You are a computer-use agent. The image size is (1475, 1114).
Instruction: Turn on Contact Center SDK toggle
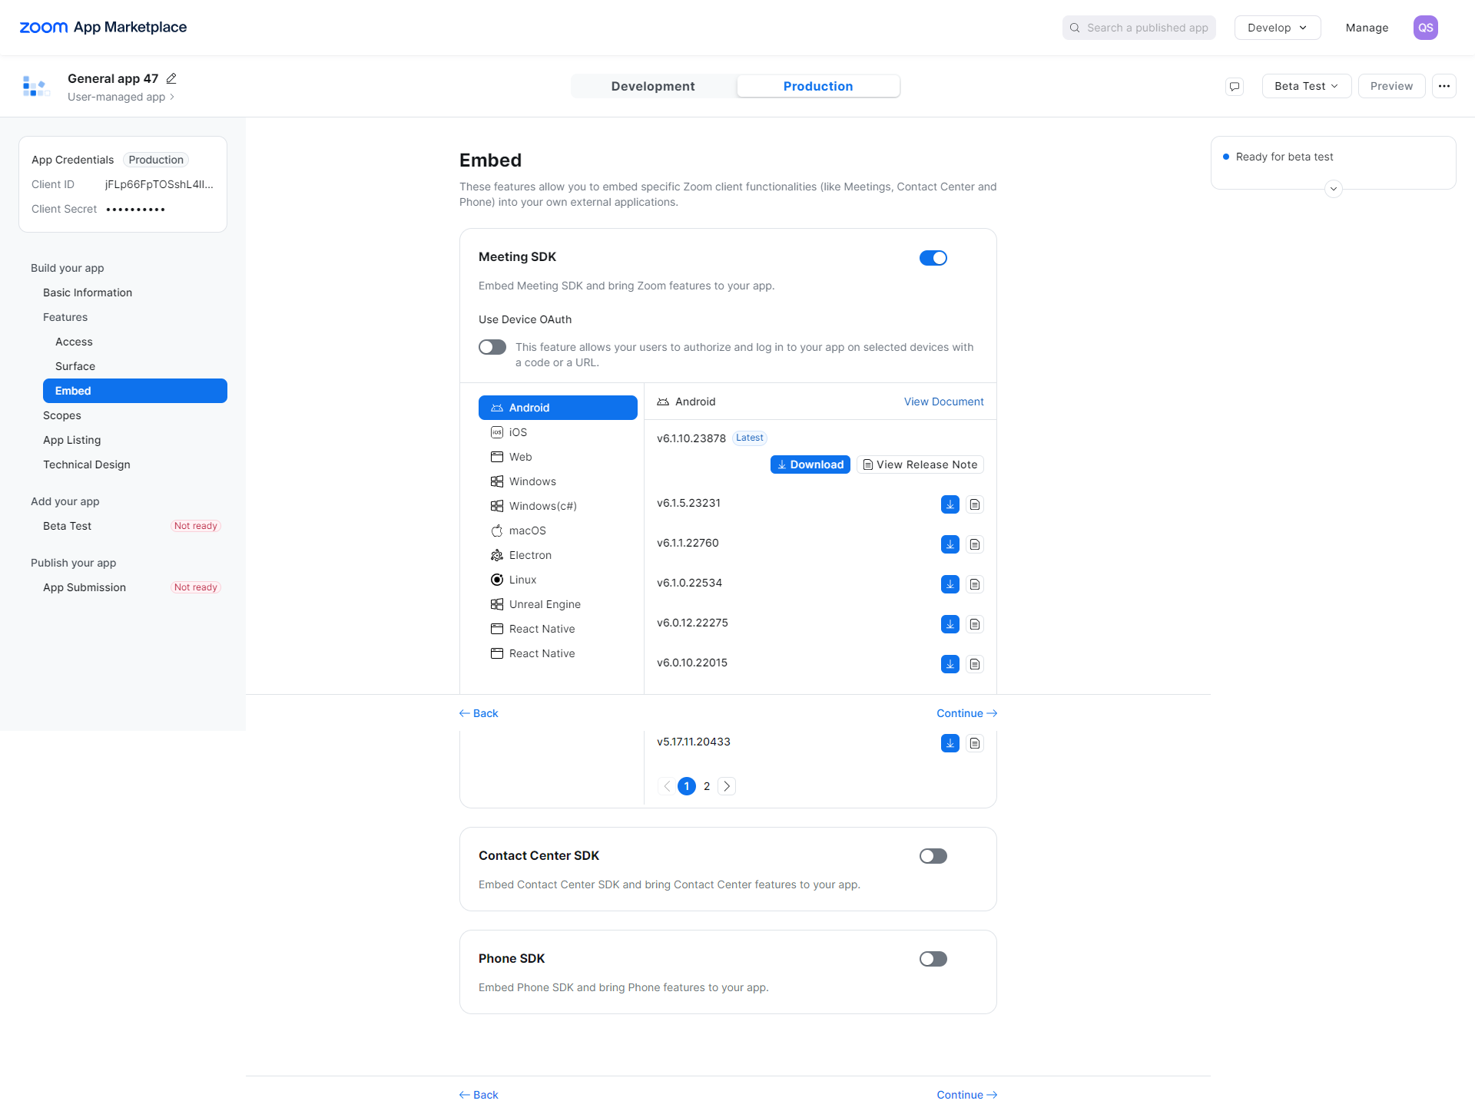pyautogui.click(x=933, y=856)
